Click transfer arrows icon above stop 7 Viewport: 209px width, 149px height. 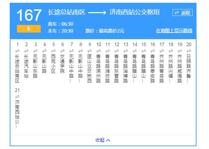(72, 51)
